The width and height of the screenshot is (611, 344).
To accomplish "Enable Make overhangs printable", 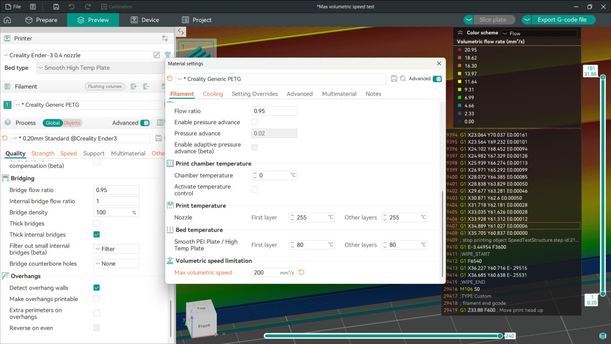I will click(x=96, y=299).
